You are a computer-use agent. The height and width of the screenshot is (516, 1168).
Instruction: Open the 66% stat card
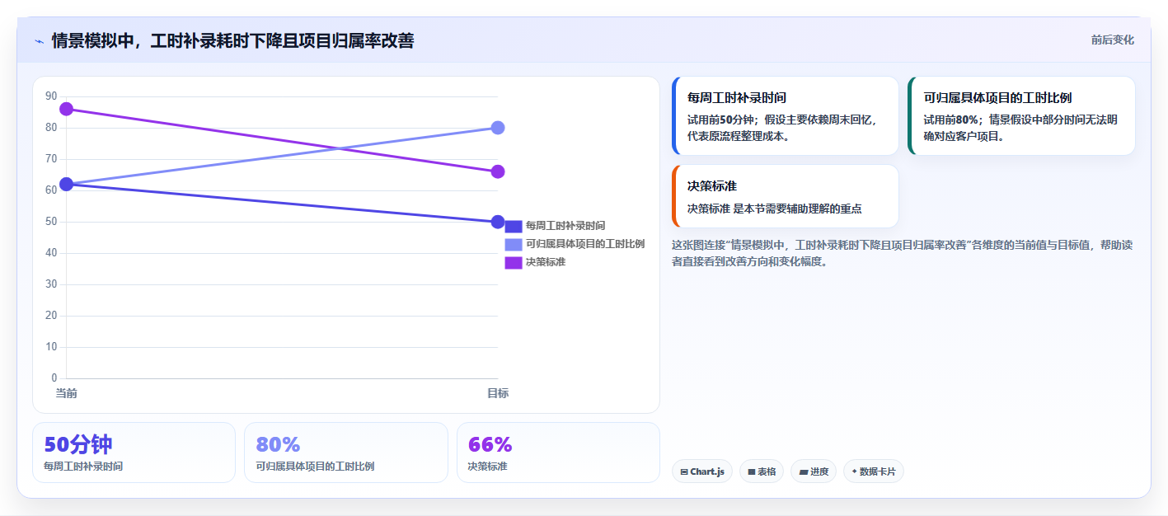tap(558, 453)
